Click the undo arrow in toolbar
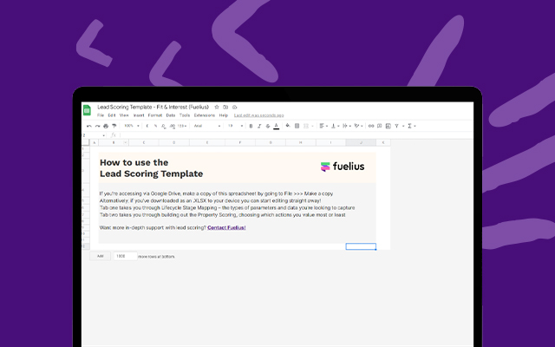 click(x=88, y=126)
